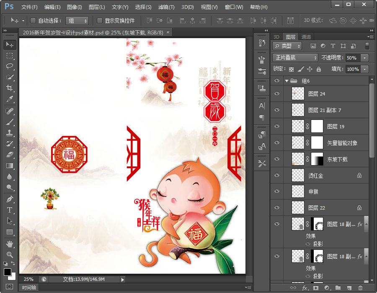Image resolution: width=377 pixels, height=293 pixels.
Task: Click the 50% opacity input field
Action: pos(353,58)
